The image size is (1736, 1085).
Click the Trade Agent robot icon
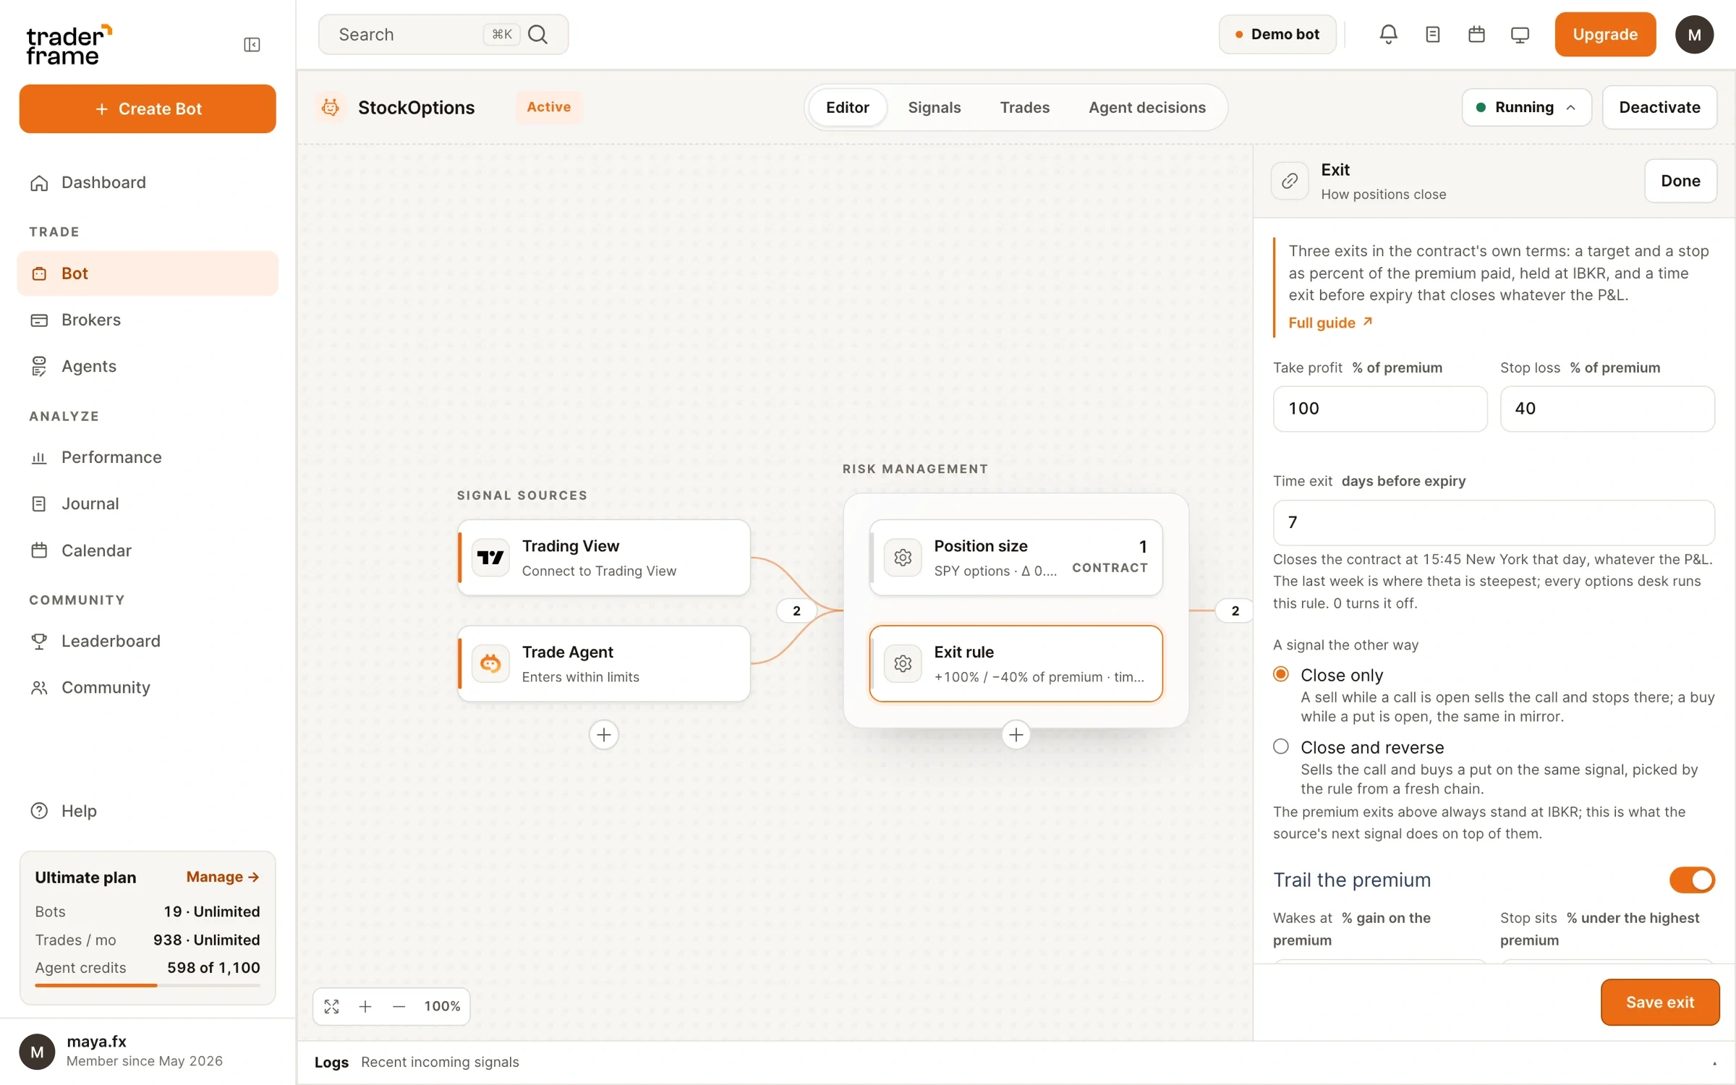490,663
